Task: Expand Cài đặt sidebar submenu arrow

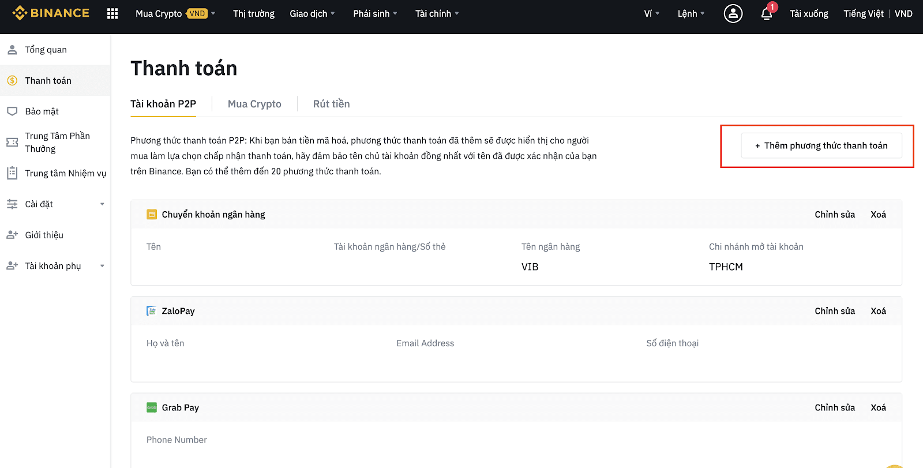Action: 102,204
